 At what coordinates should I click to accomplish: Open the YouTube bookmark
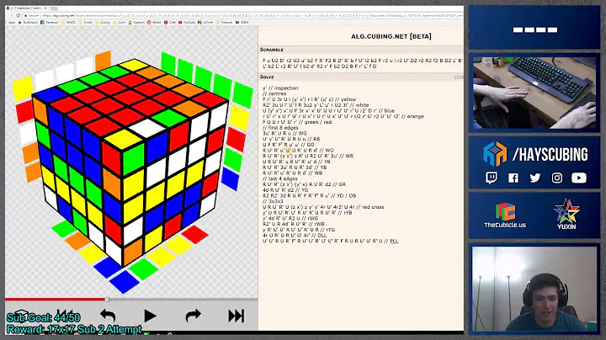[188, 23]
